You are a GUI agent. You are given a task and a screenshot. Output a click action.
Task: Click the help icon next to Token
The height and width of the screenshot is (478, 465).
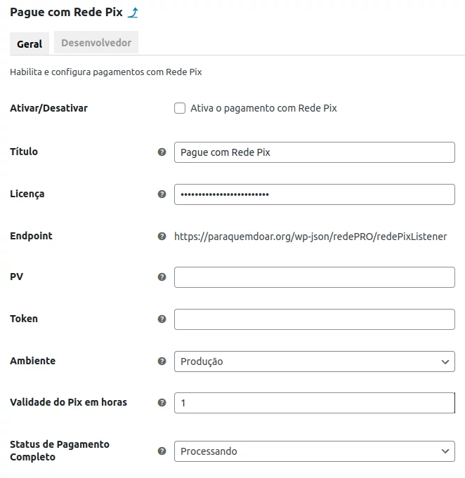(162, 319)
